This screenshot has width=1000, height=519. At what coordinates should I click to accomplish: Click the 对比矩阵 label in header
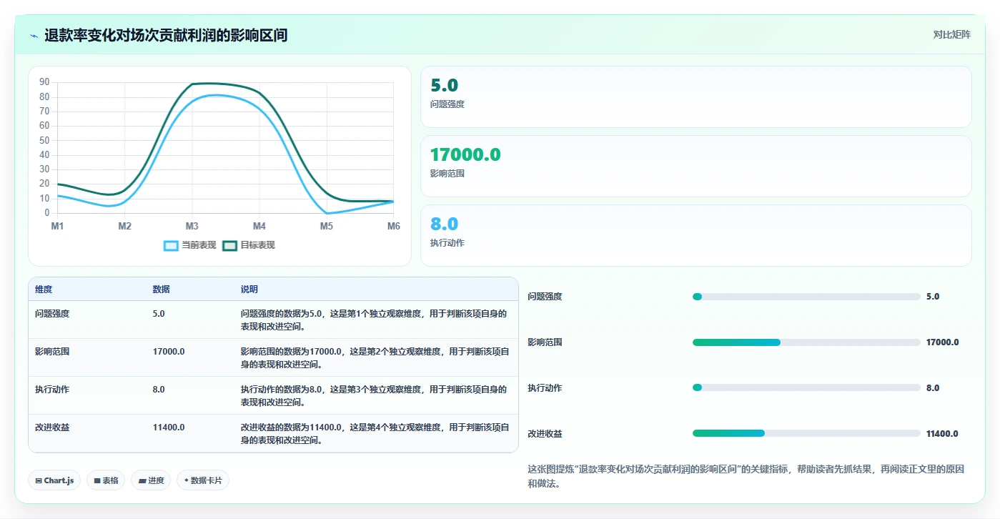(951, 34)
